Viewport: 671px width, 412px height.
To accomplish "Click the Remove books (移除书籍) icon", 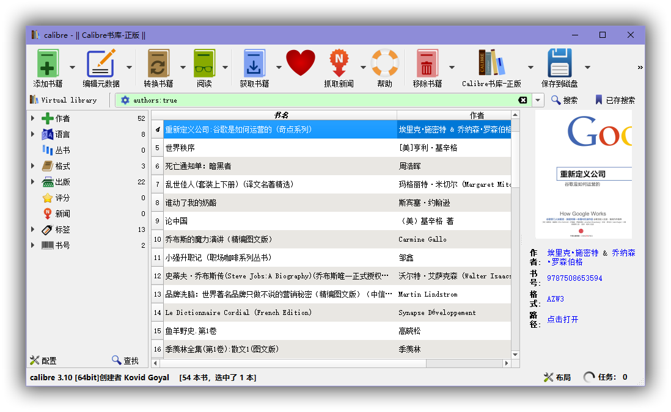I will [x=427, y=63].
